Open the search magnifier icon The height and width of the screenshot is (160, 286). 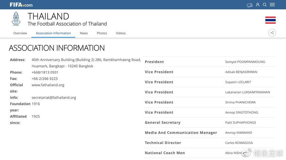tap(265, 4)
